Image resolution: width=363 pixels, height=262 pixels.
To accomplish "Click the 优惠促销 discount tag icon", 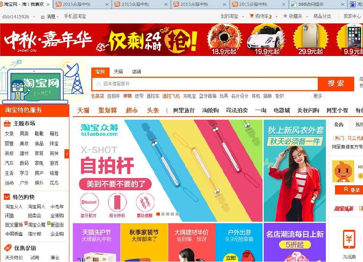I will point(8,248).
